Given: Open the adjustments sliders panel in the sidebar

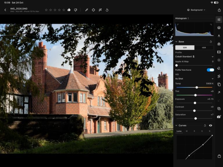Looking at the screenshot, I should click(219, 20).
